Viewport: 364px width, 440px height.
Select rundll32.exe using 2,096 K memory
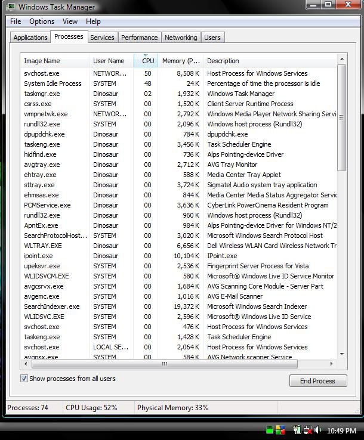click(178, 124)
